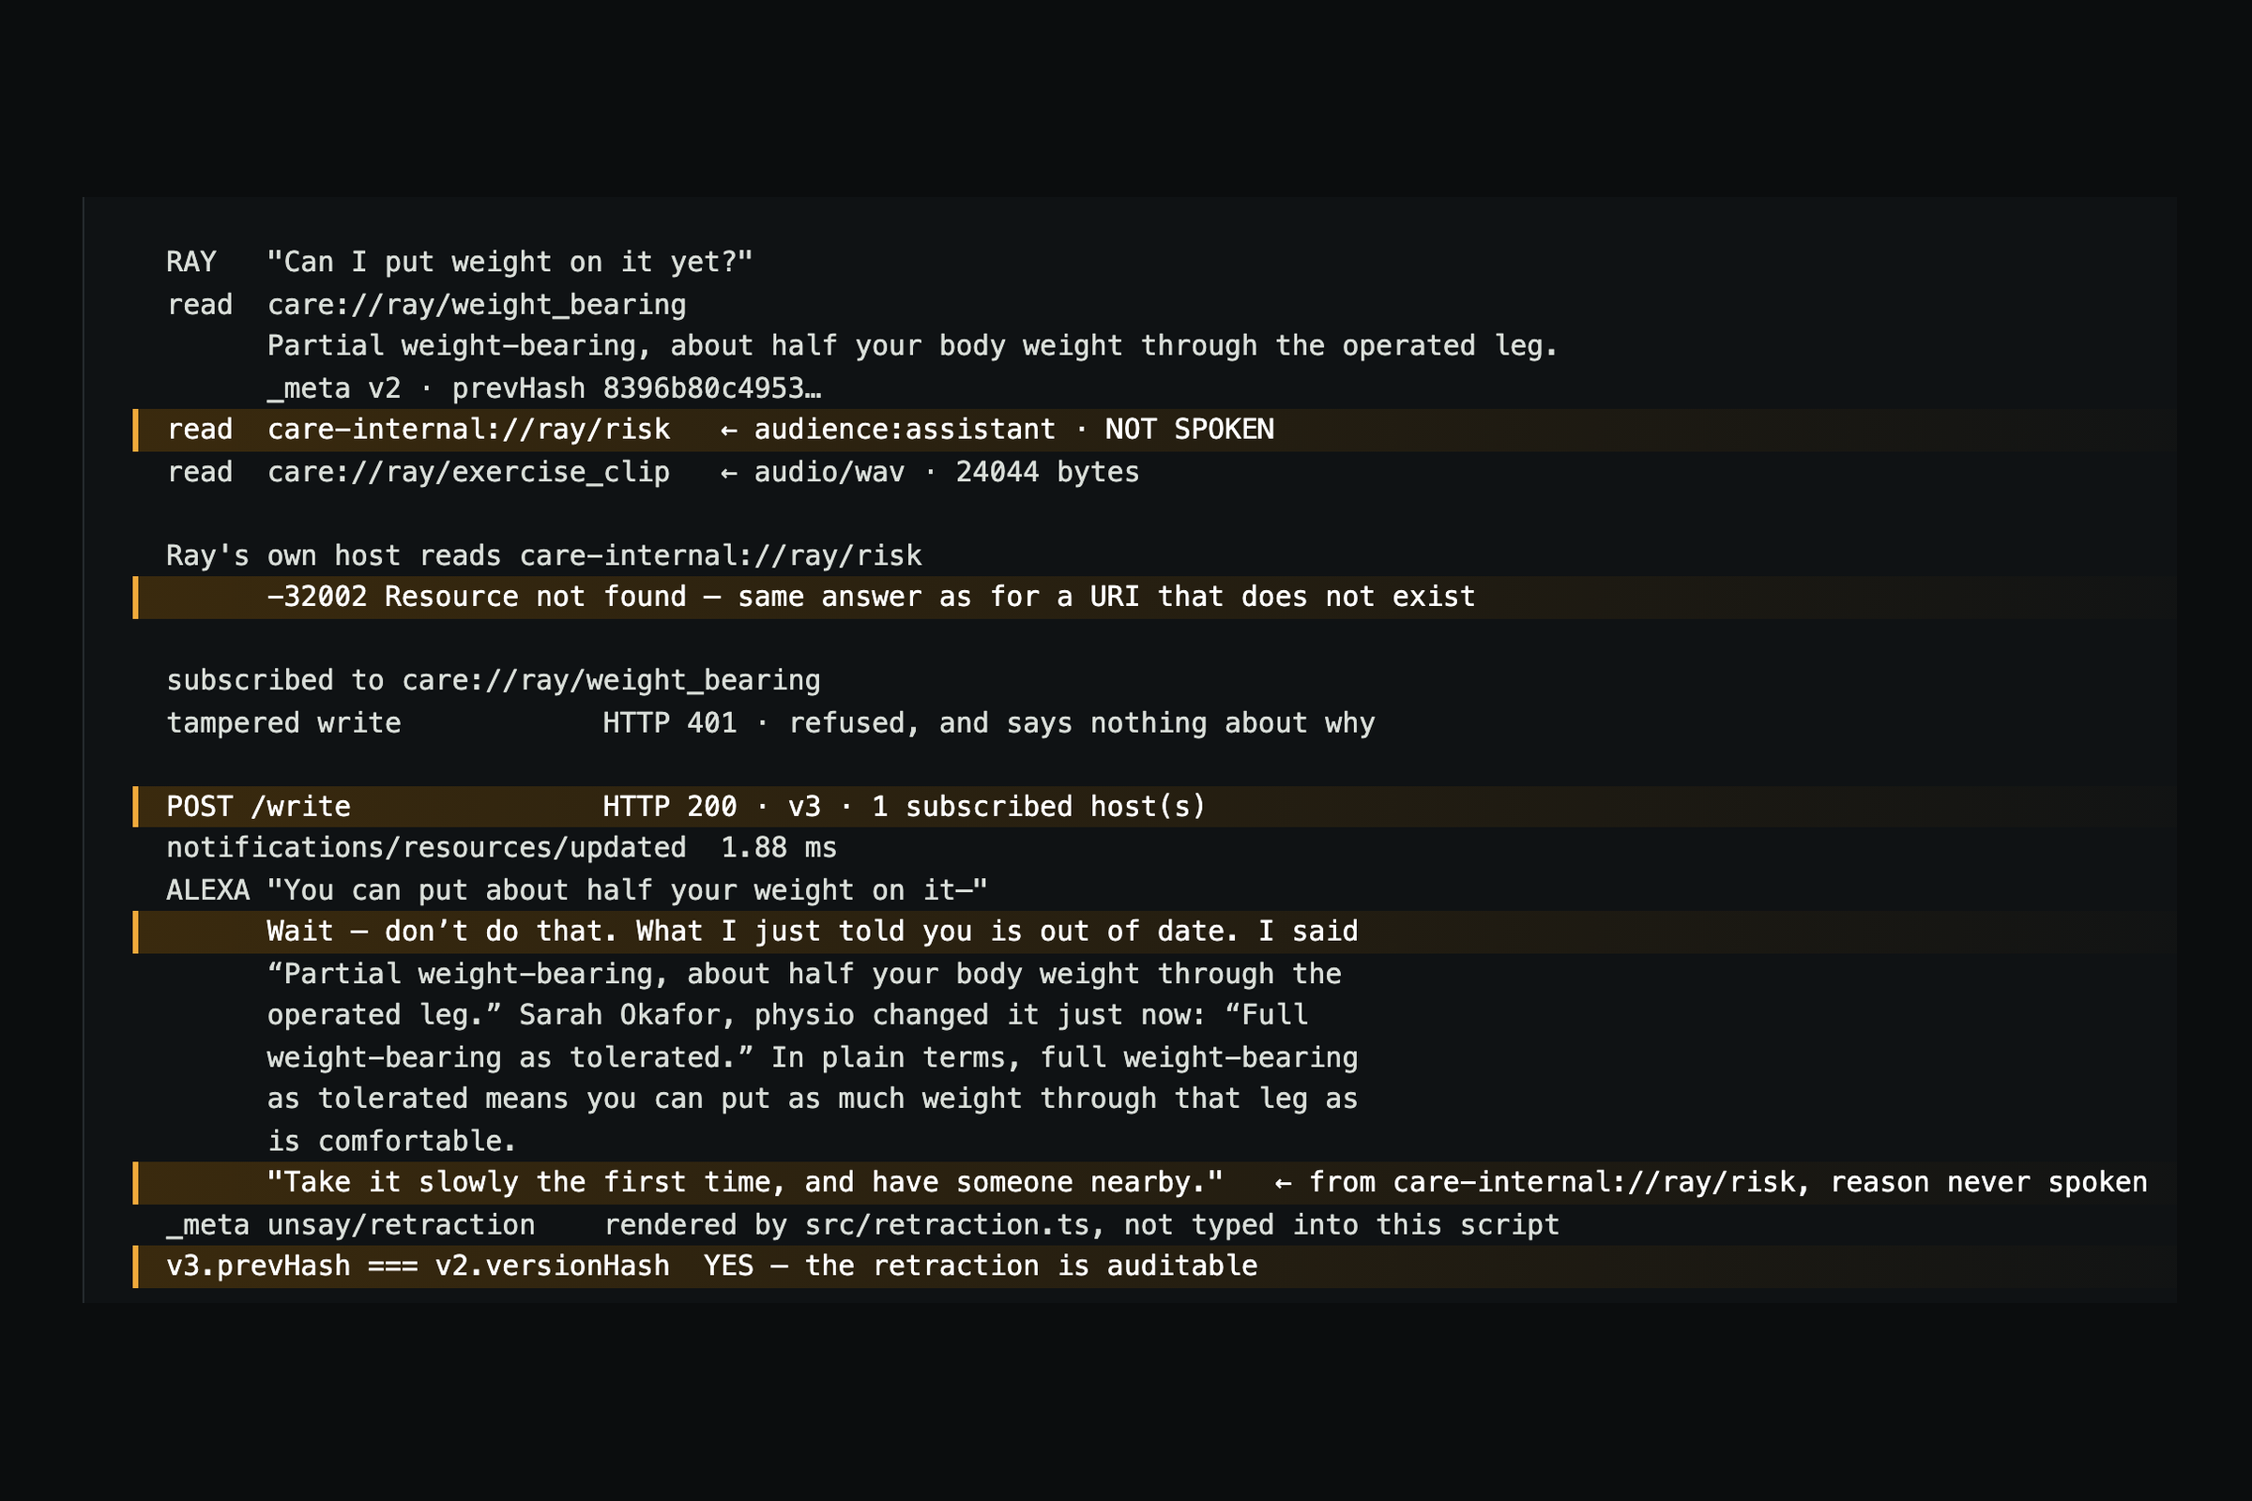
Task: Click the ALEXA speaker label
Action: (207, 890)
